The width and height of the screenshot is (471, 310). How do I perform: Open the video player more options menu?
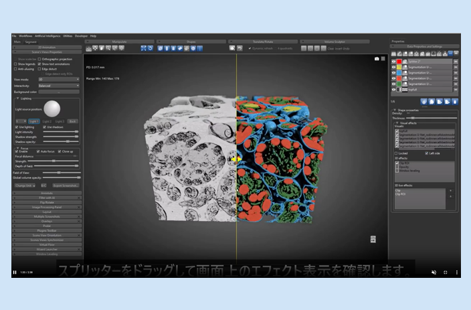458,273
